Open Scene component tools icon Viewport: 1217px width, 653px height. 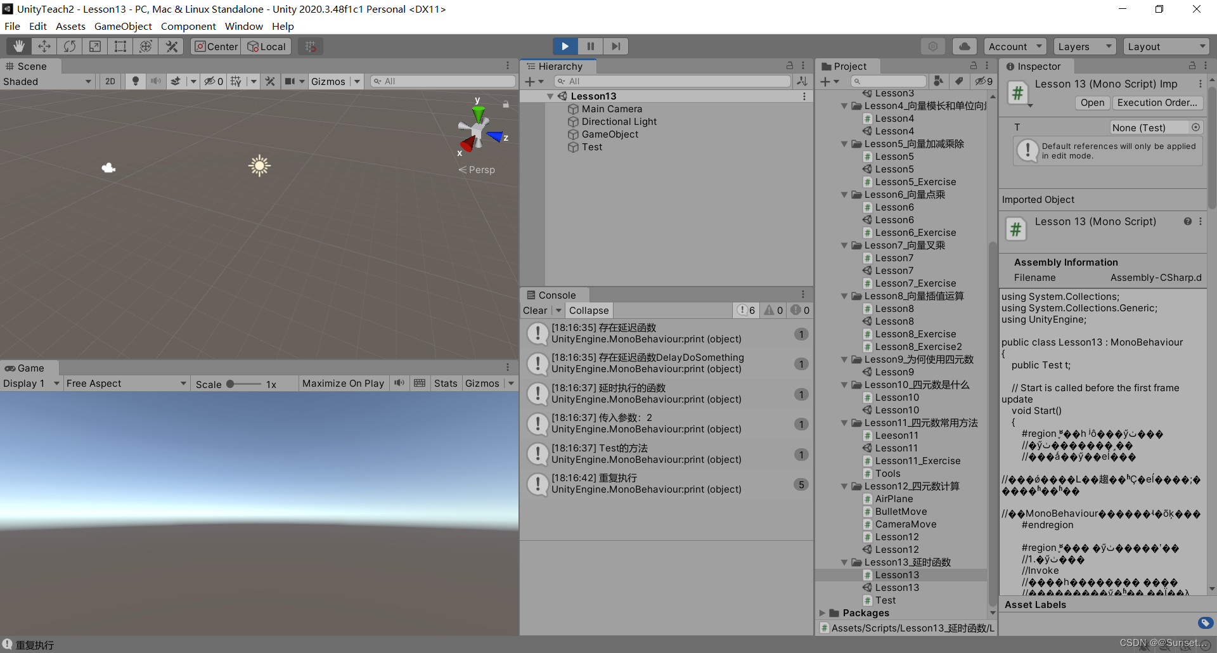[x=270, y=81]
